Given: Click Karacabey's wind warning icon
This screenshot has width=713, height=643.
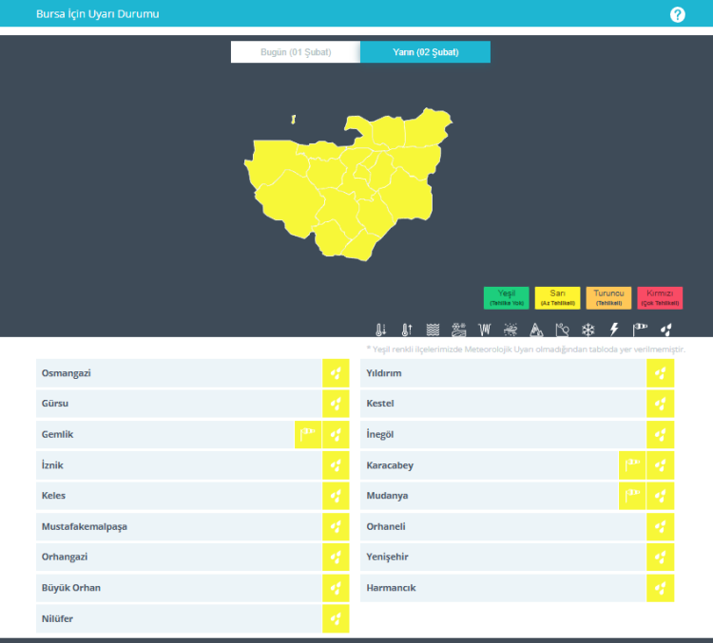Looking at the screenshot, I should click(x=632, y=465).
